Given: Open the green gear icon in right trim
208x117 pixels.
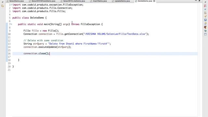Looking at the screenshot, I should [205, 31].
